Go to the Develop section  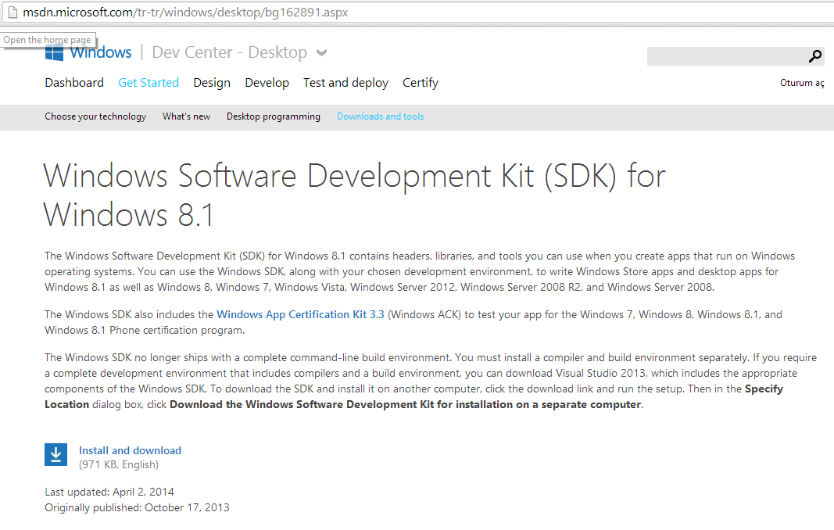[x=267, y=83]
